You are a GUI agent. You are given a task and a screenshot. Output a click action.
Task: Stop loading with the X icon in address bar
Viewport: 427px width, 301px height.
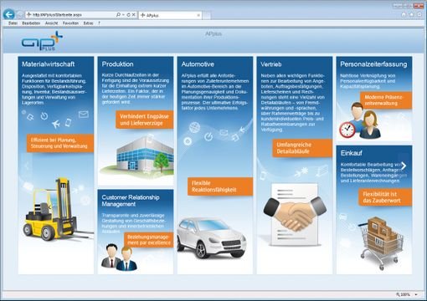click(x=134, y=15)
